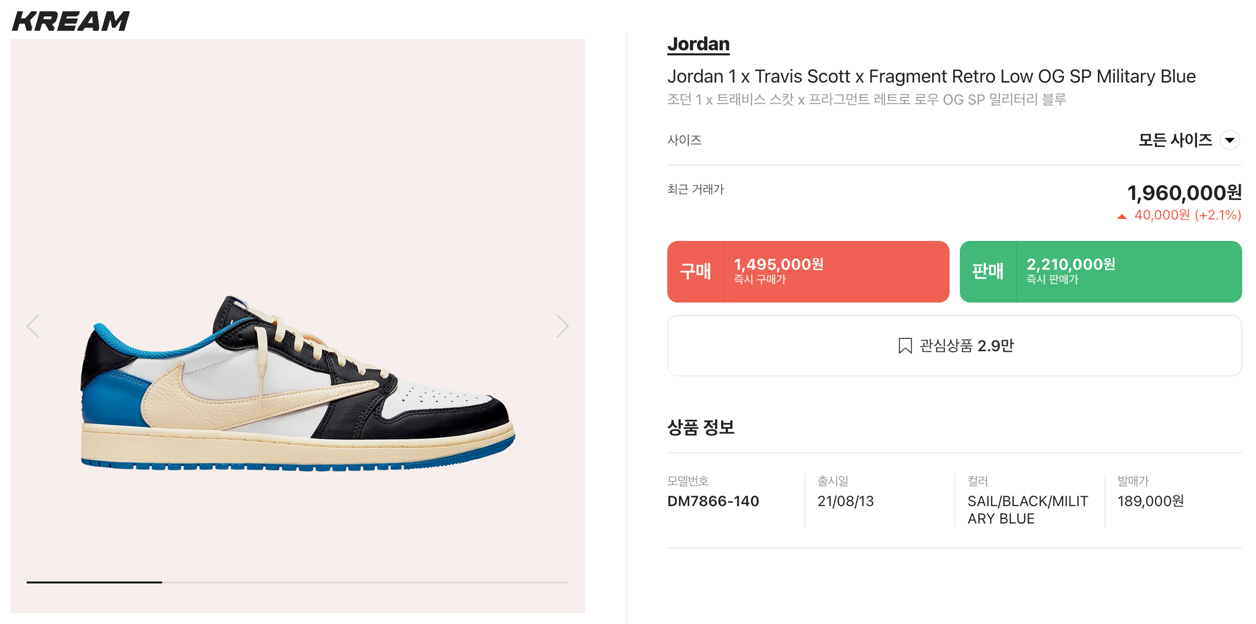1256x624 pixels.
Task: Click the SAIL/BLACK/MILITARY BLUE color text
Action: point(1027,510)
